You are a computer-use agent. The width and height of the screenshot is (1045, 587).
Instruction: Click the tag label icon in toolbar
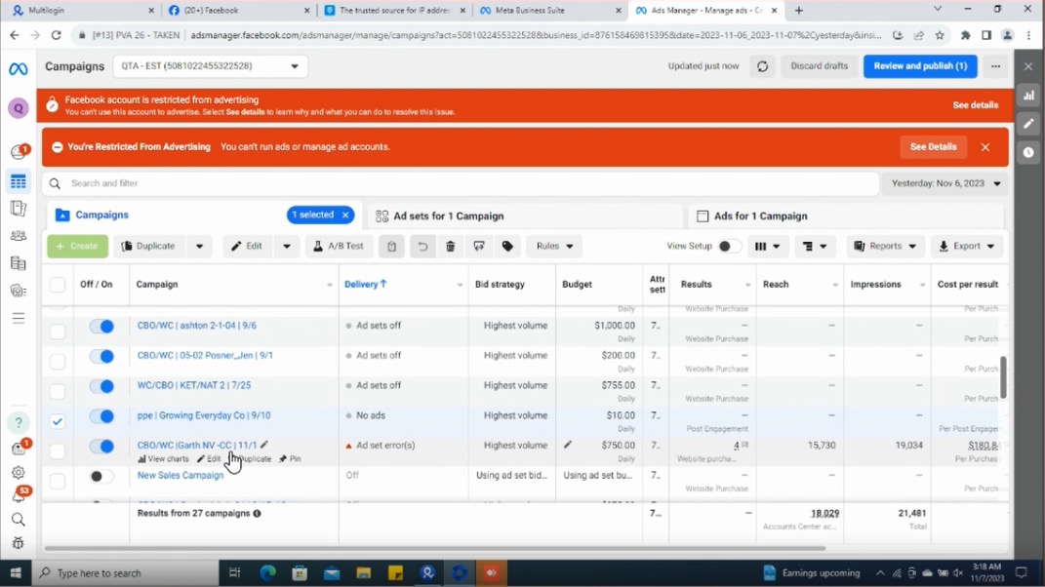(507, 247)
